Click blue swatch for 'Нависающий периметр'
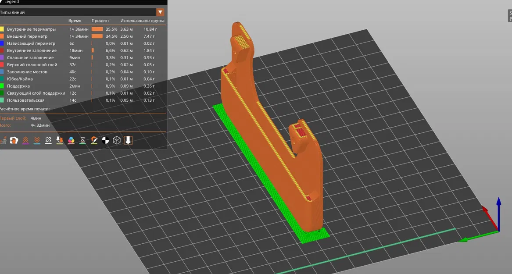512x274 pixels. (x=2, y=43)
